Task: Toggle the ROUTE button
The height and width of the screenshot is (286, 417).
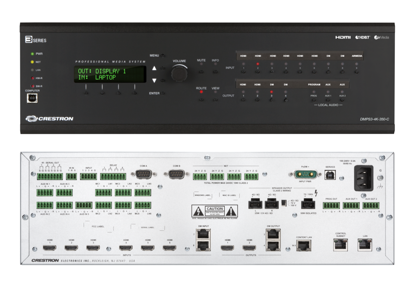Action: [x=201, y=100]
